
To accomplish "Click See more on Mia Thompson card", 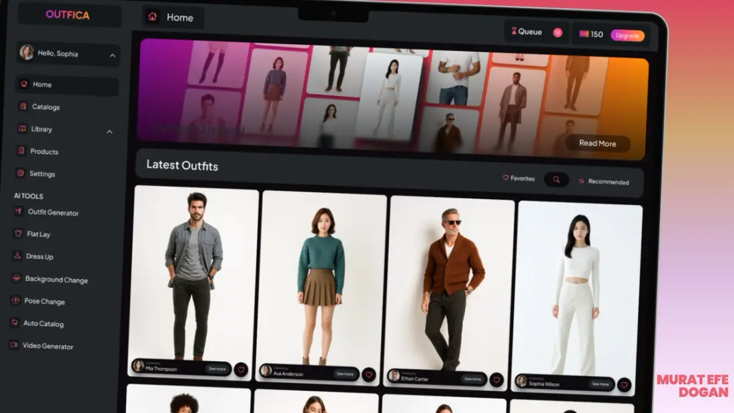I will click(218, 368).
